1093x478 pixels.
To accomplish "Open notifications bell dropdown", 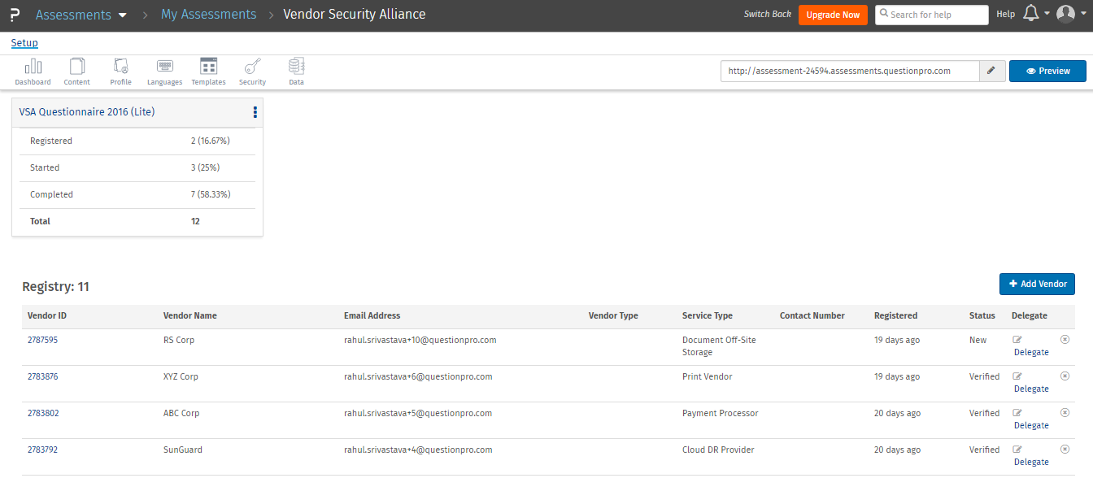I will 1032,15.
